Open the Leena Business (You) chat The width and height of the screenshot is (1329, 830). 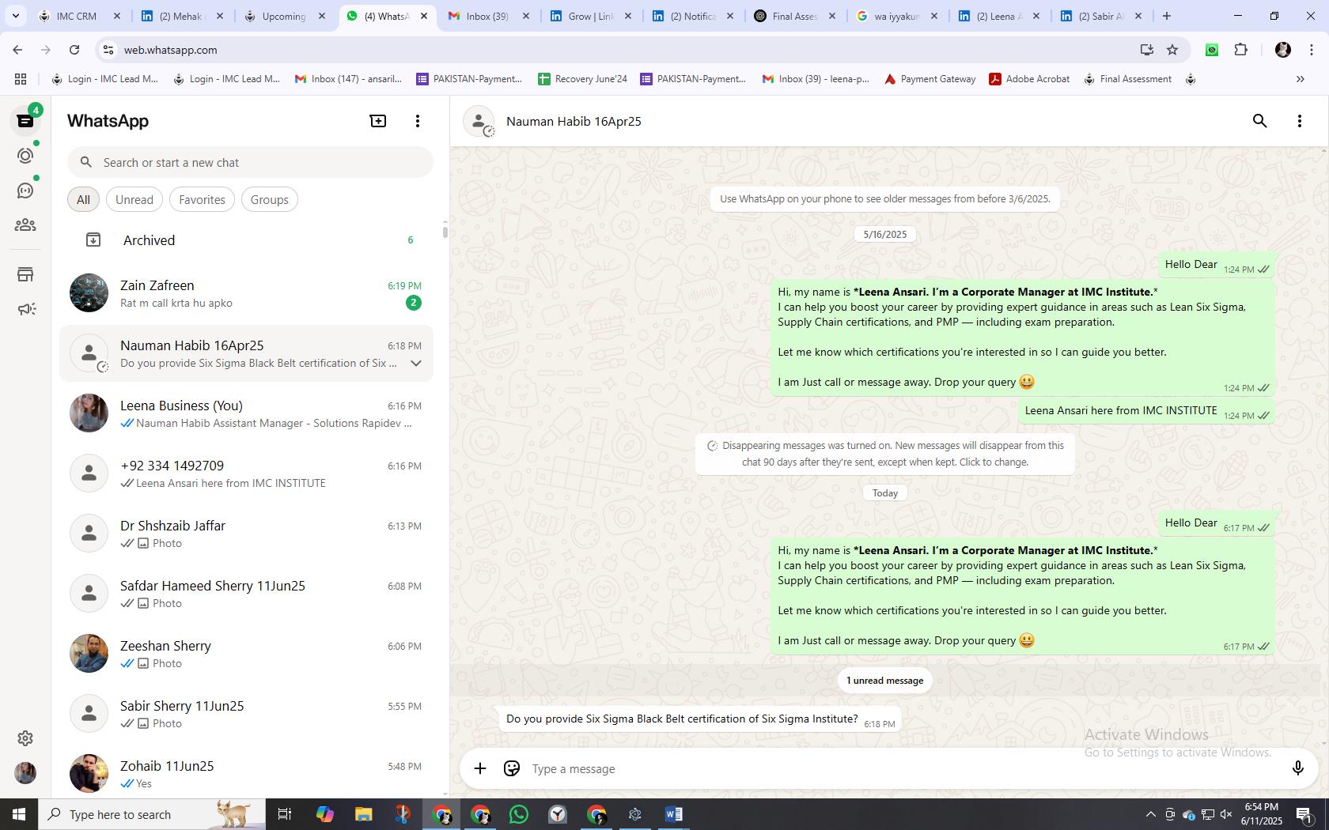247,413
